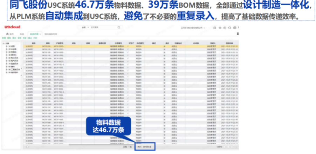Collapse the 分类 root tree node
316x154 pixels.
click(3, 43)
